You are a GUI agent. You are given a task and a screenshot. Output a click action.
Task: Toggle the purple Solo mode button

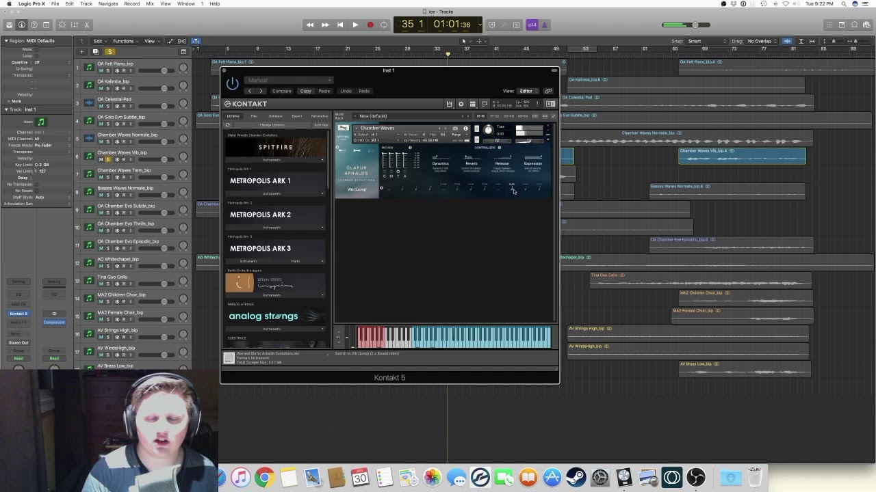pos(516,25)
